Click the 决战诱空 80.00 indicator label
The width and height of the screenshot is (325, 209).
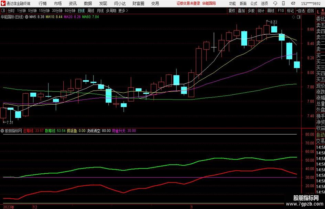pos(99,131)
